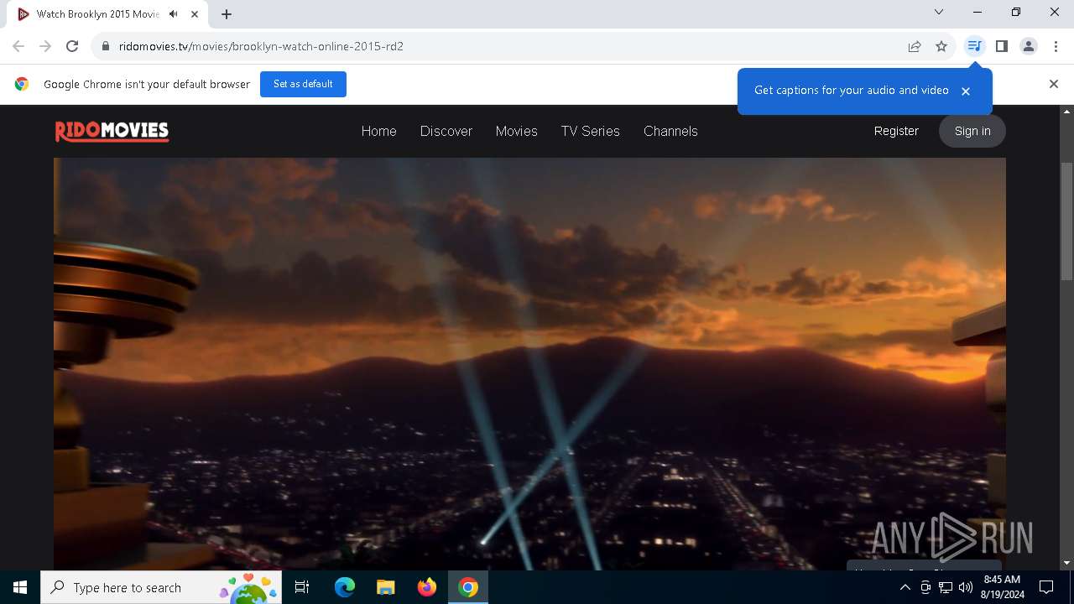Open Task View on the taskbar
Screen dimensions: 1074x604
point(302,587)
